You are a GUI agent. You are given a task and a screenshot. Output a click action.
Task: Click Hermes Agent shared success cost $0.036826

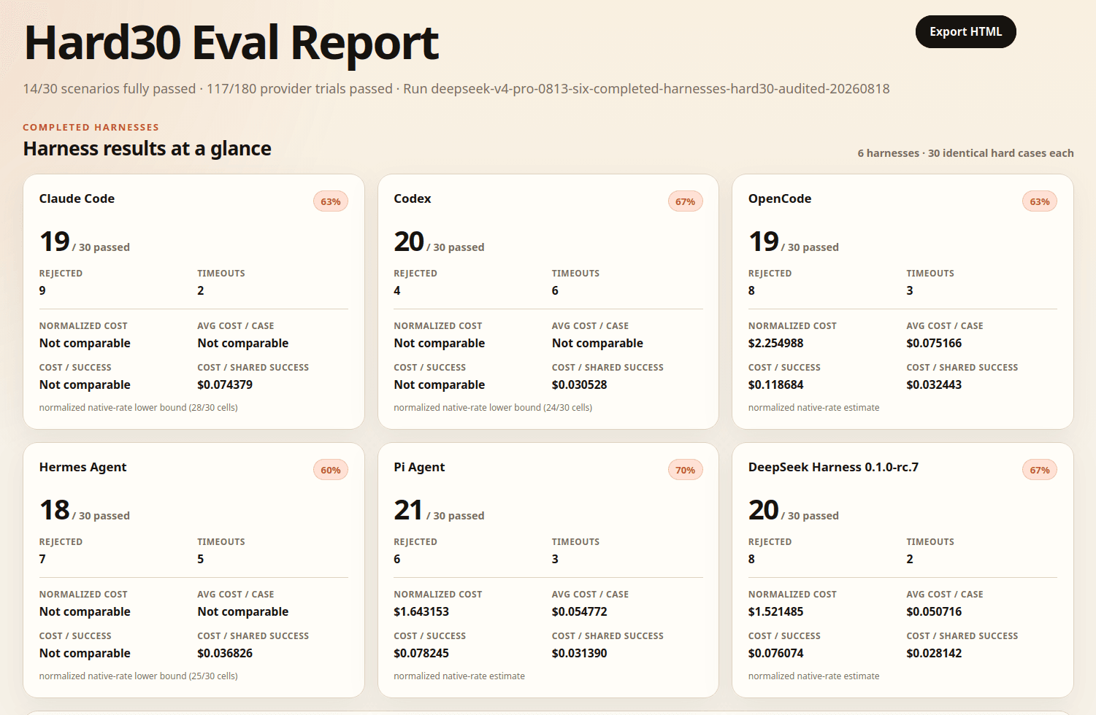click(x=225, y=653)
